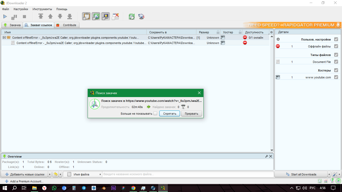Open Blender from the taskbar

pos(104,188)
